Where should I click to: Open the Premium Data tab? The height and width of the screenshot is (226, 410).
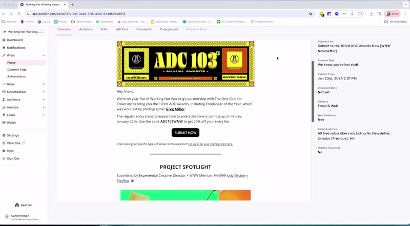coord(197,29)
